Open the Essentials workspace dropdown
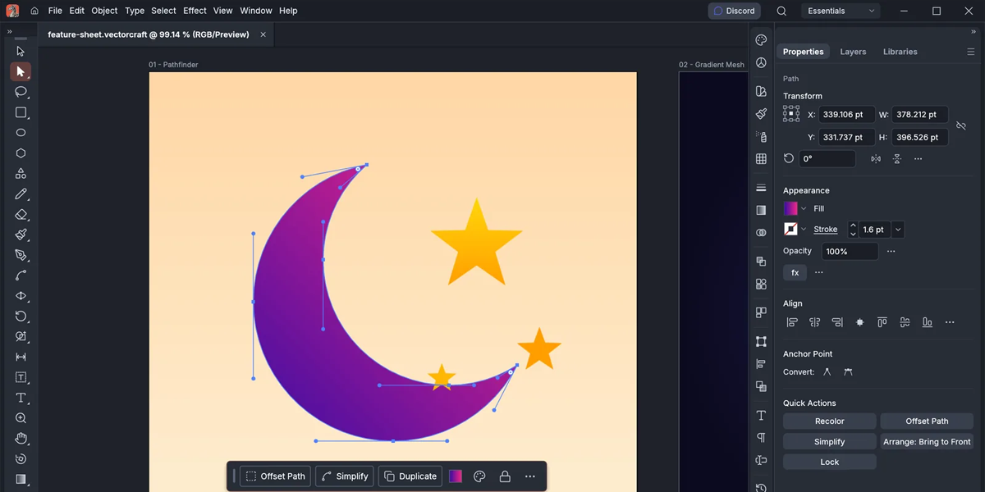The width and height of the screenshot is (985, 492). [840, 11]
